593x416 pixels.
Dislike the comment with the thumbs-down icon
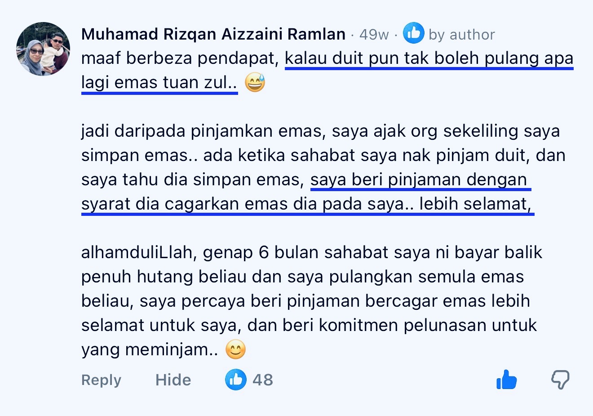[560, 380]
